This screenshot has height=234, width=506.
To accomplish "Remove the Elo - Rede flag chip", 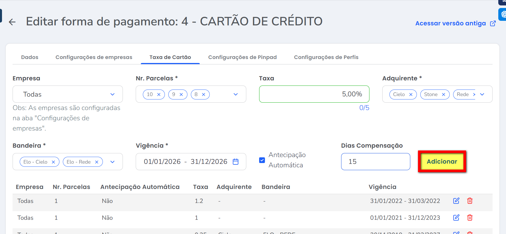I will [97, 162].
